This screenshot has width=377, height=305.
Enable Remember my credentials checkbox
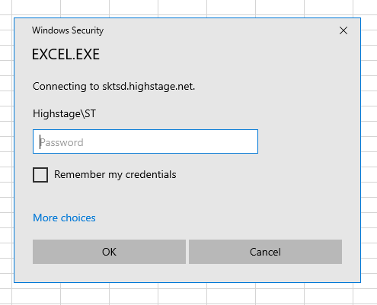pos(40,175)
